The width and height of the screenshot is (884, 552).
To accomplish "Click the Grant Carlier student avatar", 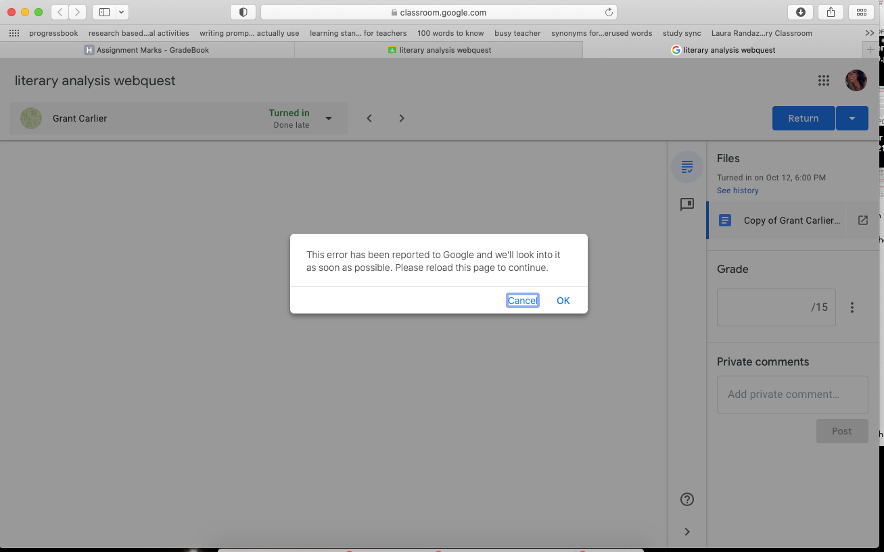I will click(x=31, y=118).
